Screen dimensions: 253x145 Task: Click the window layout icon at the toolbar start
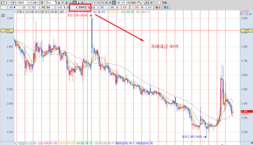pos(2,3)
